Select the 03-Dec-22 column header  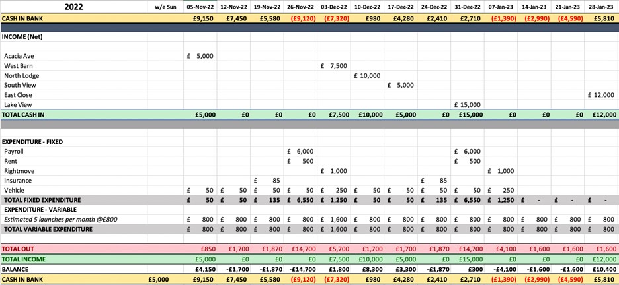coord(333,7)
